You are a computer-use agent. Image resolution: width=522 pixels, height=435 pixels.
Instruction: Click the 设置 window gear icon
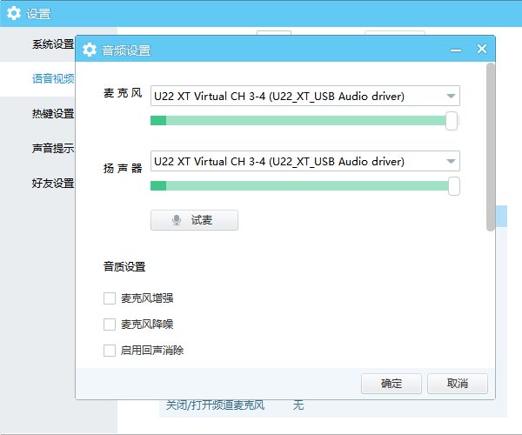[x=14, y=13]
